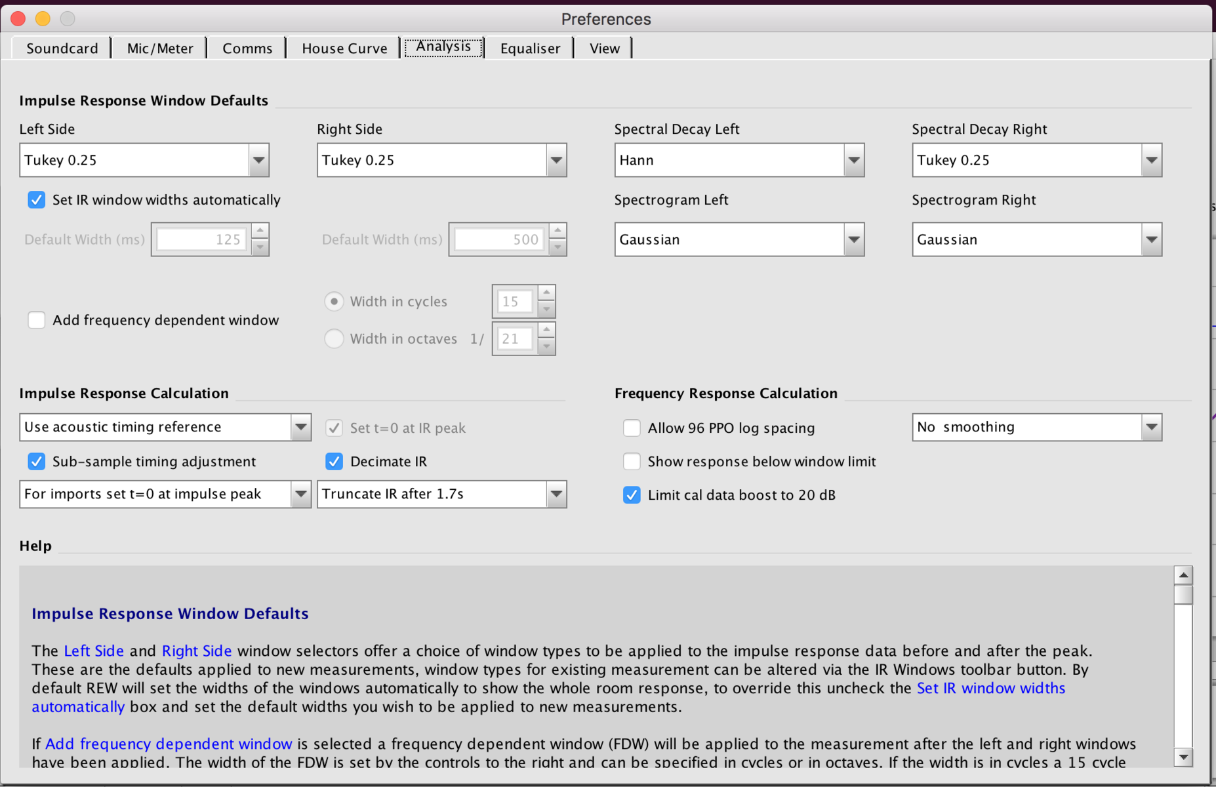This screenshot has height=787, width=1216.
Task: Expand the Spectral Decay Left dropdown
Action: tap(854, 160)
